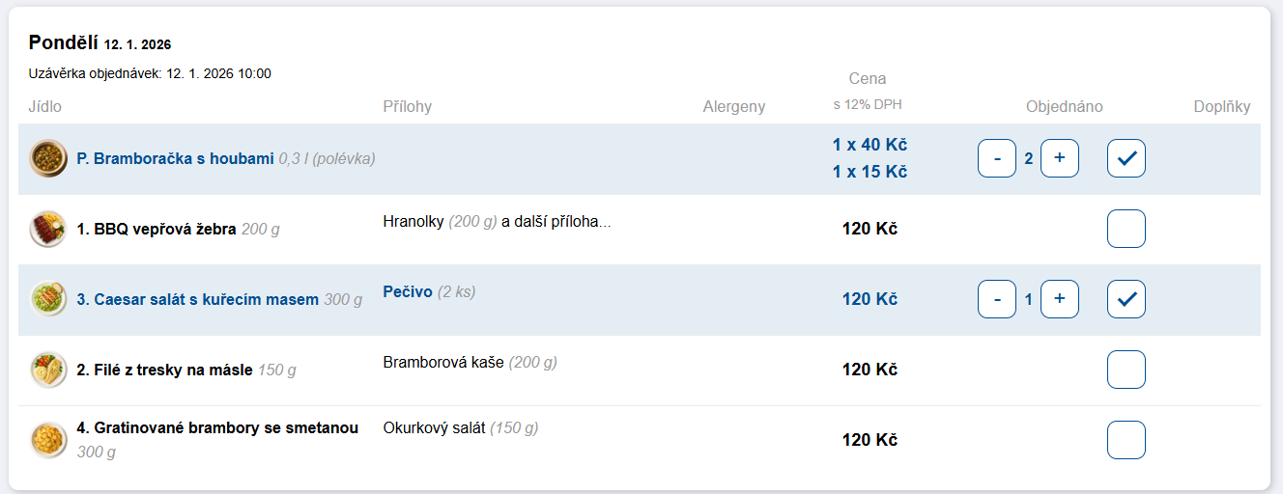Viewport: 1283px width, 494px height.
Task: Decrease Bramboračka soup quantity with minus
Action: click(997, 158)
